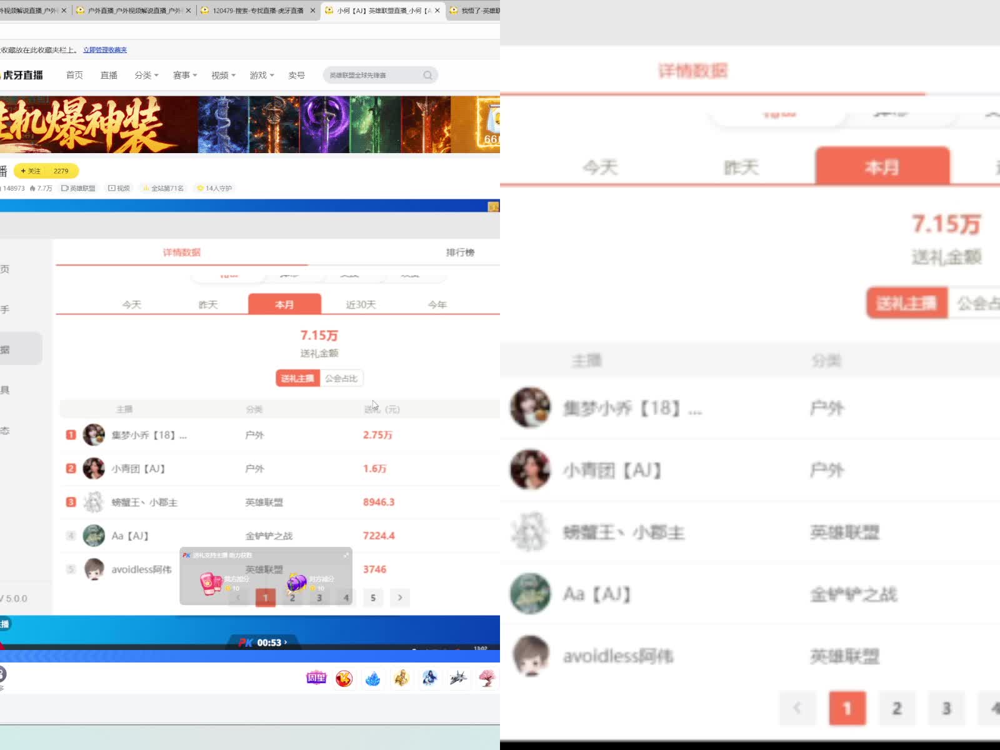Click the red-gold V badge gift icon
This screenshot has height=750, width=1000.
pos(344,678)
